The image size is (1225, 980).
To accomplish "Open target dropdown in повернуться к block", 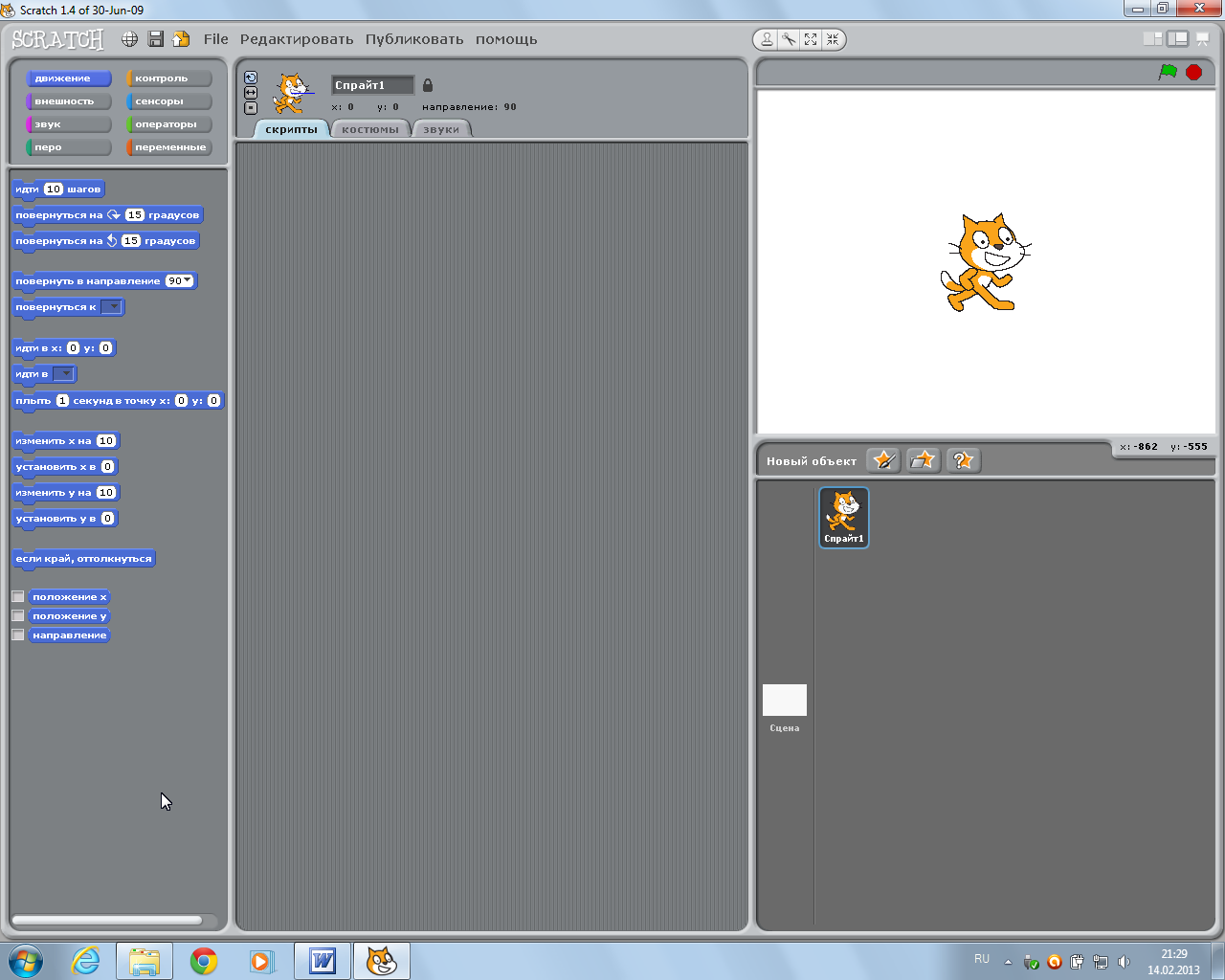I will click(x=112, y=307).
